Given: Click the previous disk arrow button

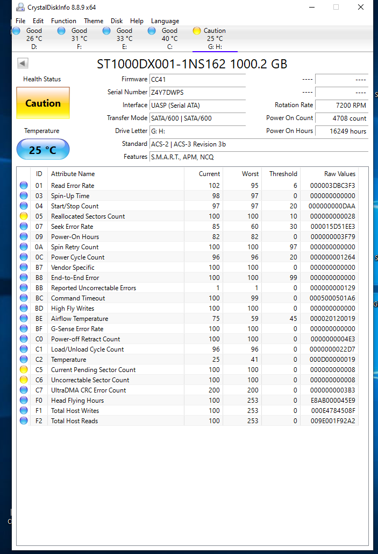Looking at the screenshot, I should [x=23, y=64].
